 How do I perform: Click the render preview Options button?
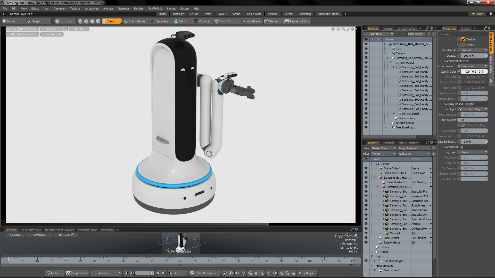coord(11,29)
